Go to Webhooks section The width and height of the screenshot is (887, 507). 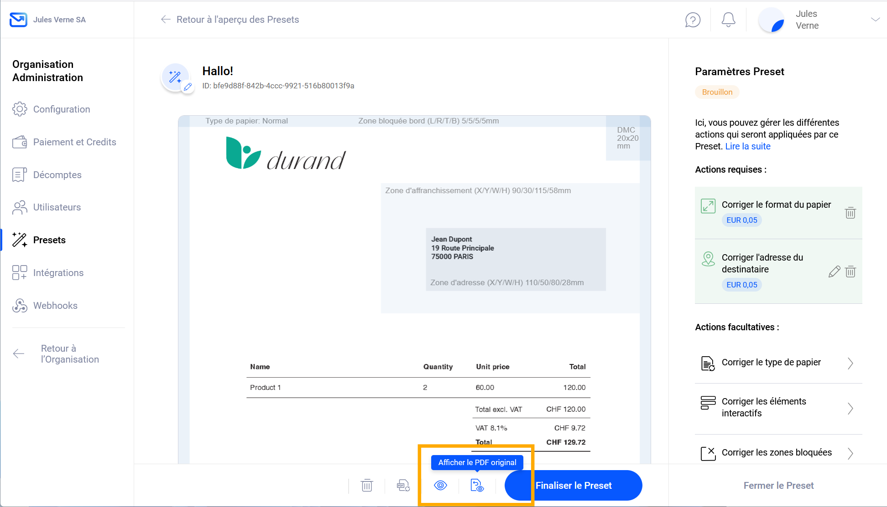tap(55, 306)
